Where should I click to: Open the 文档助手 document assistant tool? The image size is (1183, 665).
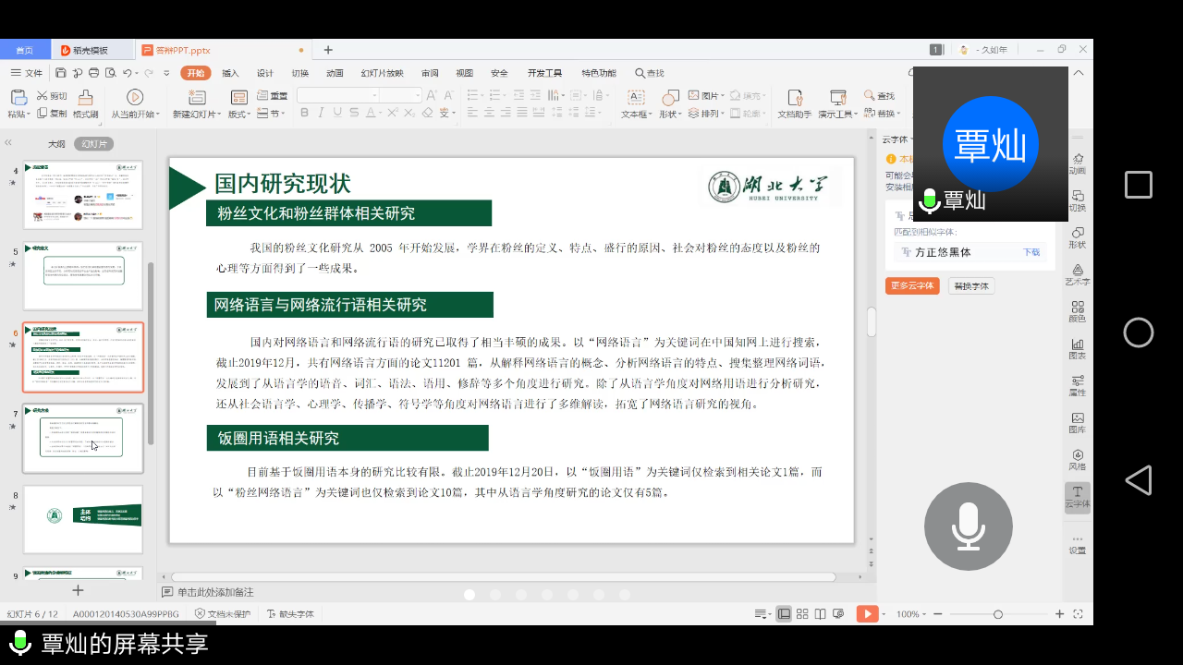point(794,103)
